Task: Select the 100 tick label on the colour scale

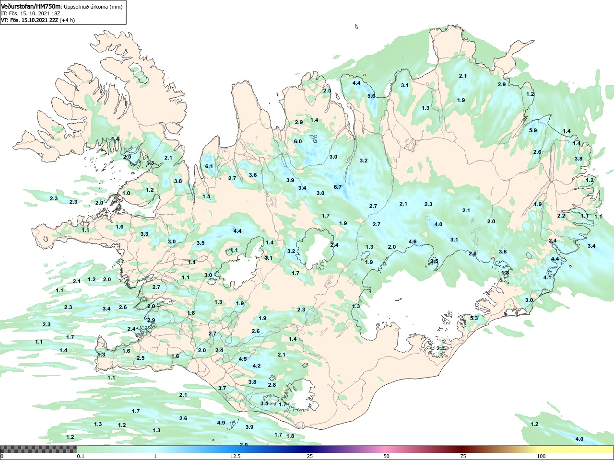Action: [x=541, y=456]
